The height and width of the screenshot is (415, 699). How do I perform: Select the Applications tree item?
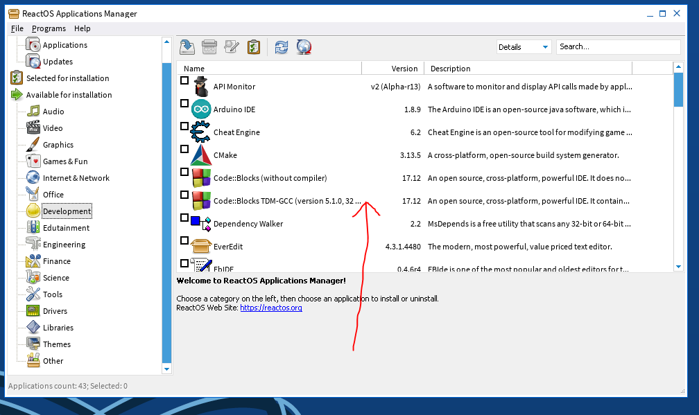[64, 45]
